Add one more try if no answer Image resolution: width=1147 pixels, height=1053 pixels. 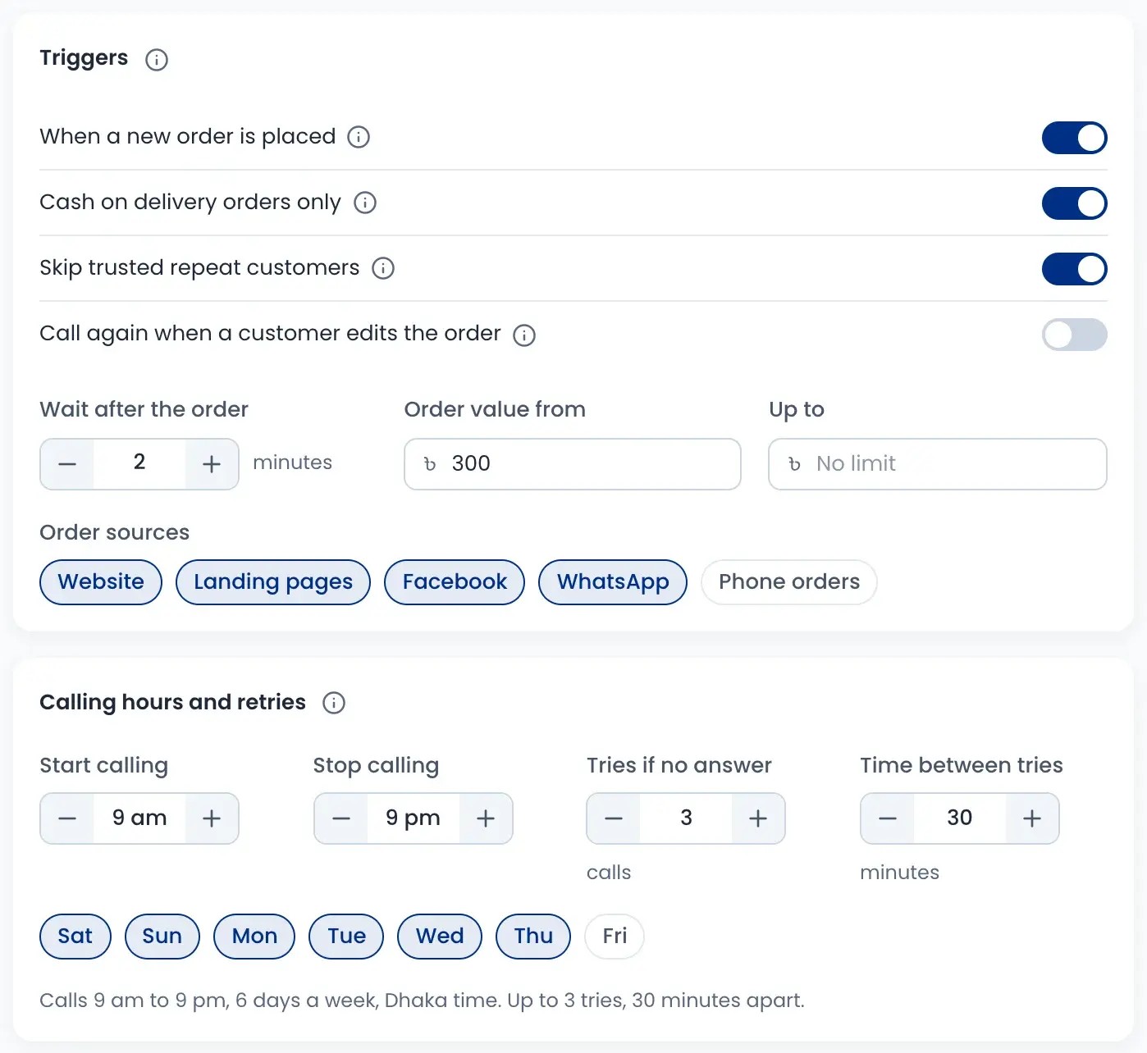[758, 818]
